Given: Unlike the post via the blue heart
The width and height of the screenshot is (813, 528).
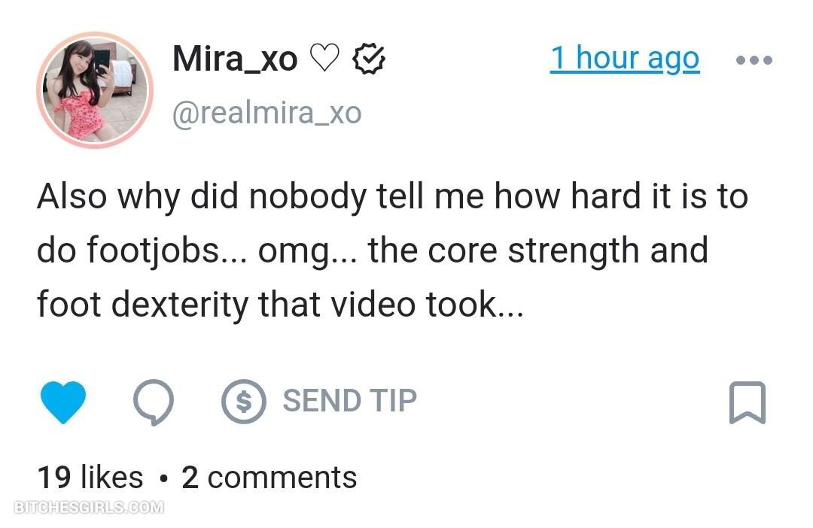Looking at the screenshot, I should coord(62,402).
